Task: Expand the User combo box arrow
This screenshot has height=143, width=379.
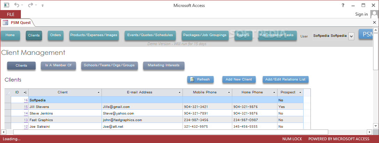Action: tap(352, 36)
